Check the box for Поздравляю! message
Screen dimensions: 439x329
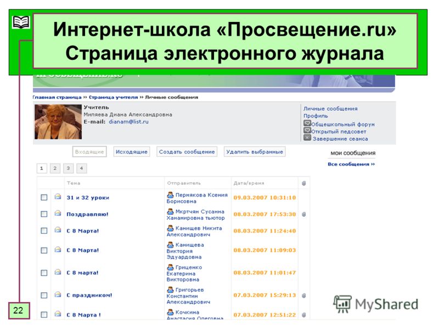tap(44, 214)
